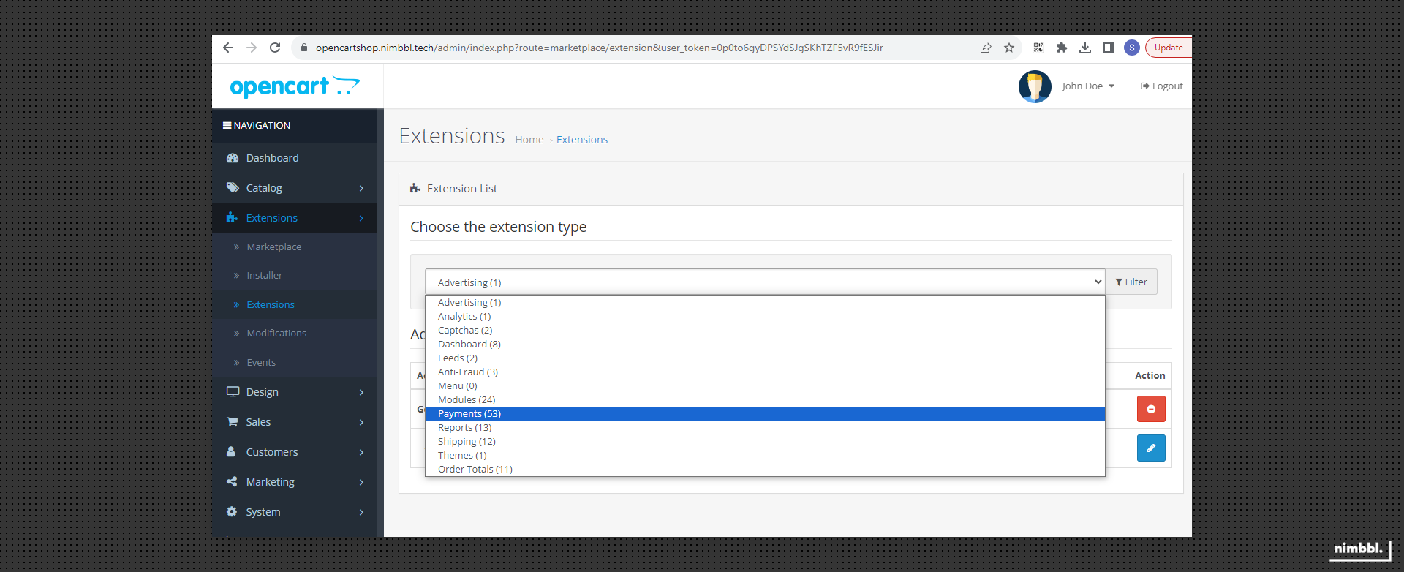
Task: Reload the page with refresh icon
Action: click(x=275, y=48)
